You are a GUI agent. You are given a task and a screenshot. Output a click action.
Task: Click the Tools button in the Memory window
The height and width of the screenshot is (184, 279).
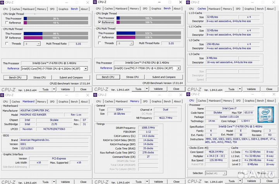(138, 182)
